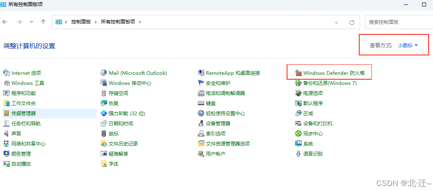Click the 凭据管理器 safe icon

[6, 114]
